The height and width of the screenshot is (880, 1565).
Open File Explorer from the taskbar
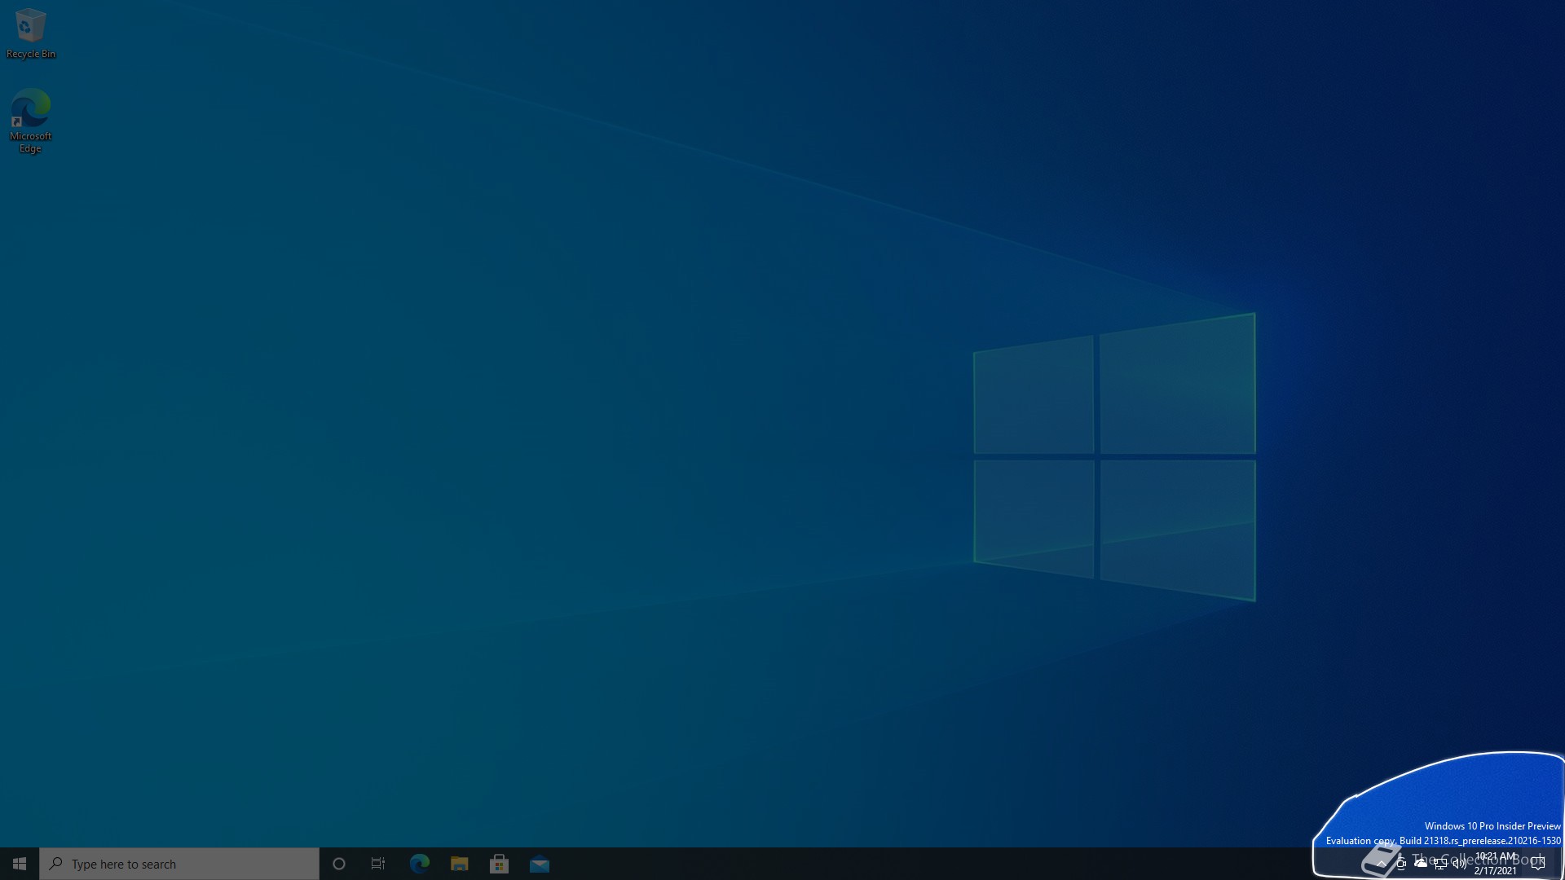[x=459, y=864]
